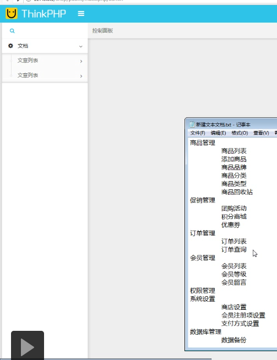This screenshot has width=277, height=360.
Task: Open Notepad 格式(O) menu
Action: pos(240,133)
